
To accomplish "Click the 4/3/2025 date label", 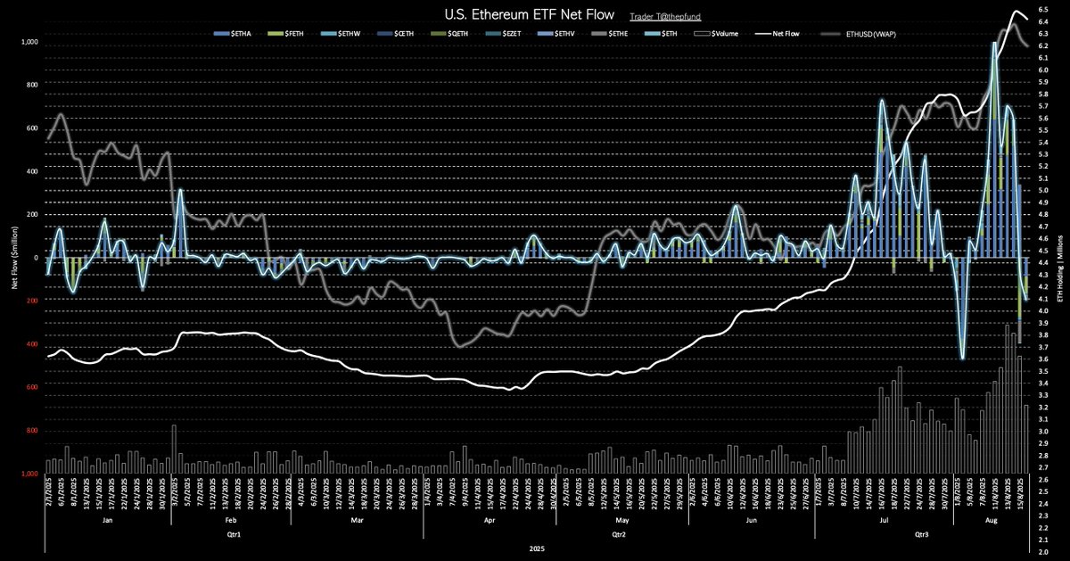I will pyautogui.click(x=301, y=493).
